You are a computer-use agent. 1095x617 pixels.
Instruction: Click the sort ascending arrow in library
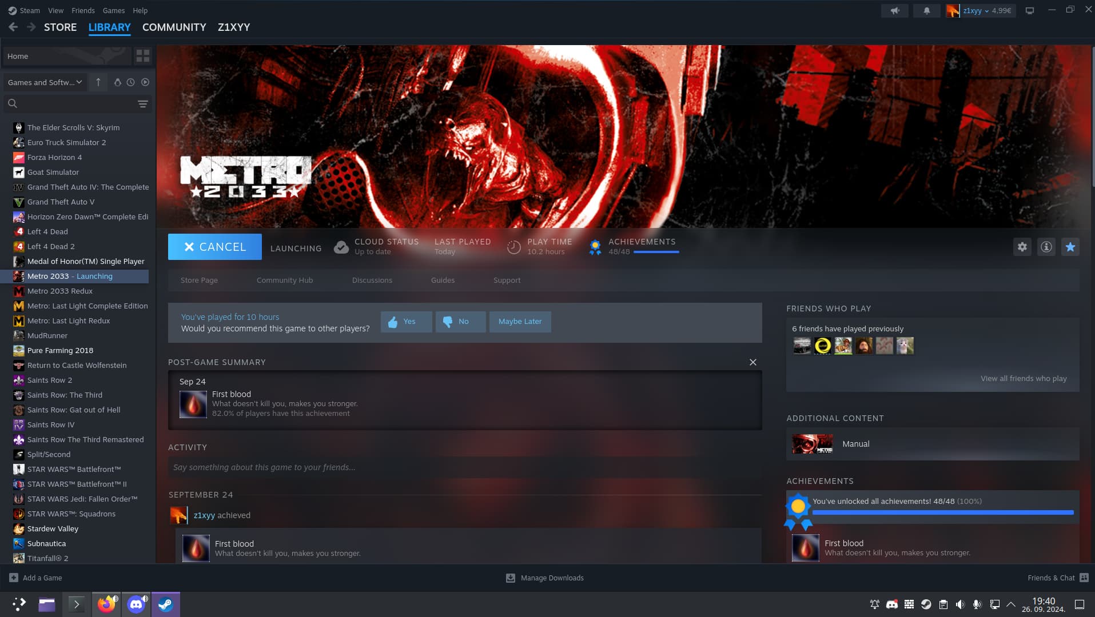coord(98,82)
